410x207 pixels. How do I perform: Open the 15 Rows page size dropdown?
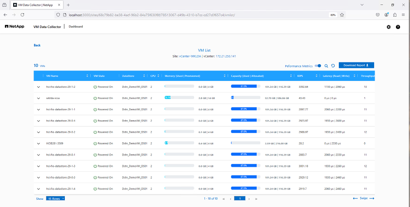(x=56, y=198)
